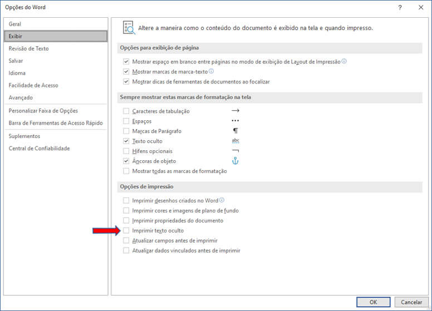Close the Opções do Word dialog
This screenshot has height=311, width=432.
pos(421,7)
